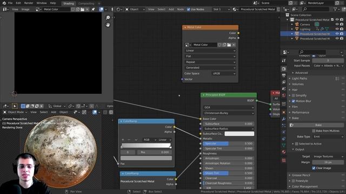Open the Tool properties tab

point(284,60)
